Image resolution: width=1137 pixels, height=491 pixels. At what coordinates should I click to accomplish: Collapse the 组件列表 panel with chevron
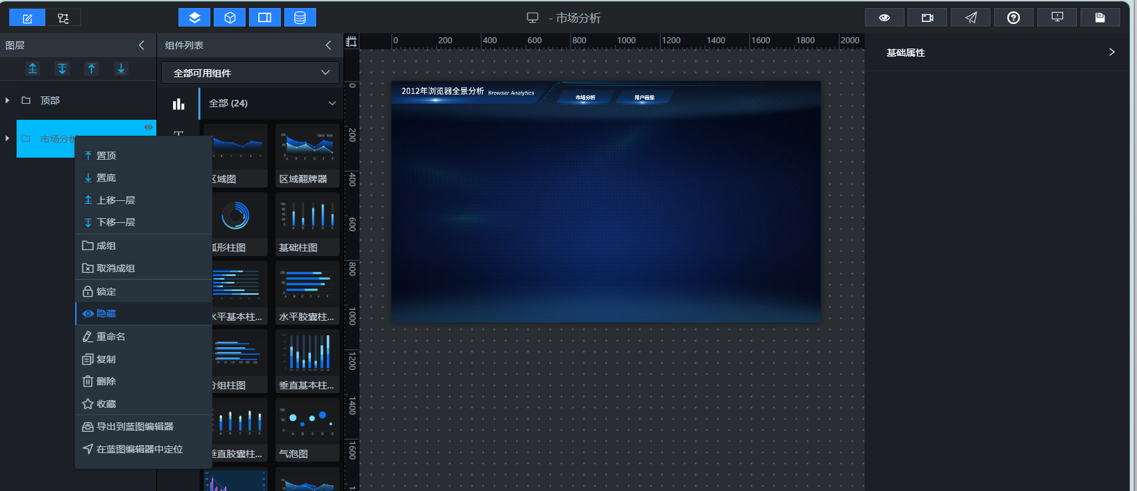328,45
